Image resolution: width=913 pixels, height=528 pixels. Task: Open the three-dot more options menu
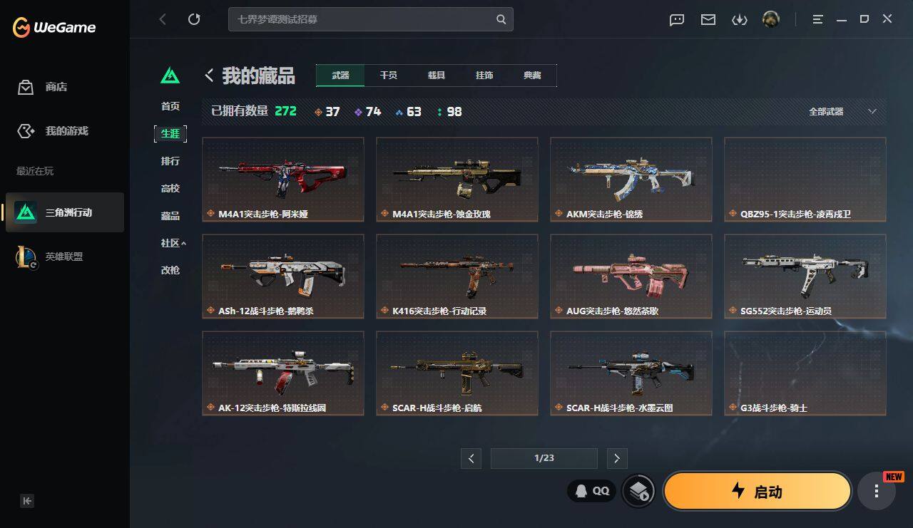[877, 491]
